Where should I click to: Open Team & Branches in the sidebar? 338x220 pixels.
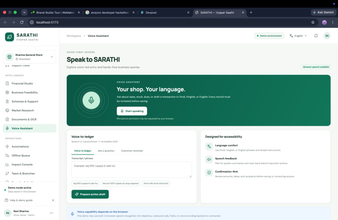click(x=29, y=173)
